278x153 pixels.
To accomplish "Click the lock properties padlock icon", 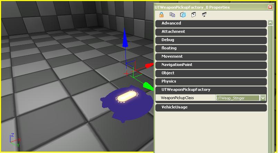I will (x=161, y=15).
